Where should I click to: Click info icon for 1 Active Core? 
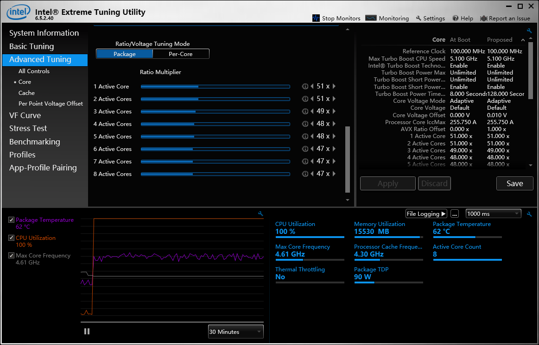[x=305, y=86]
